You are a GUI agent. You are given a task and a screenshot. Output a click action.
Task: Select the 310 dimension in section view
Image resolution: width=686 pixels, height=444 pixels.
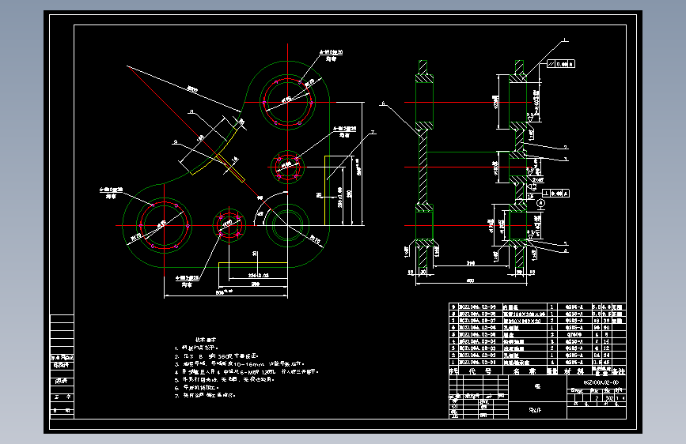coord(470,263)
